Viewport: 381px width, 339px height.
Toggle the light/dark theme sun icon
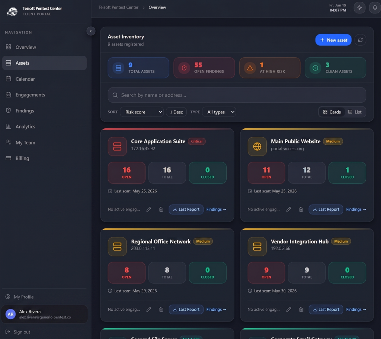tap(360, 7)
